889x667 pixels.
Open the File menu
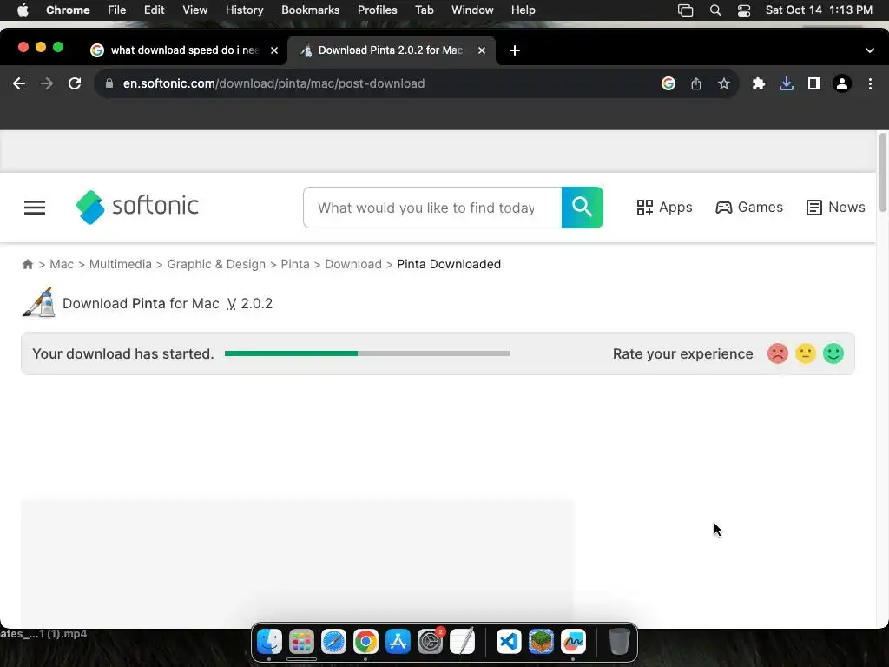click(x=117, y=10)
